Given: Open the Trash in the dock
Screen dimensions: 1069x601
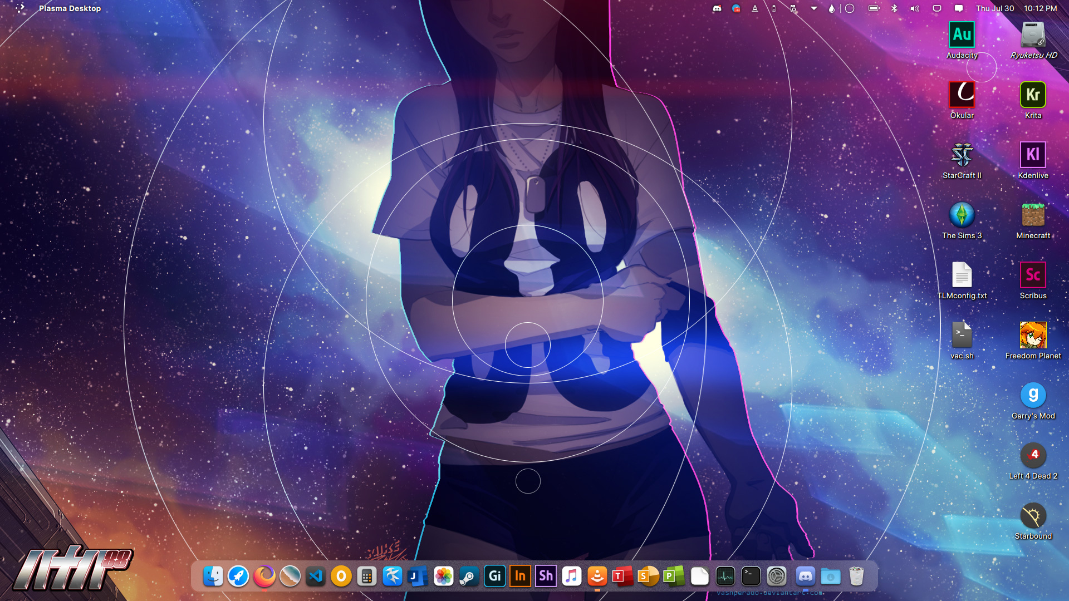Looking at the screenshot, I should click(856, 577).
